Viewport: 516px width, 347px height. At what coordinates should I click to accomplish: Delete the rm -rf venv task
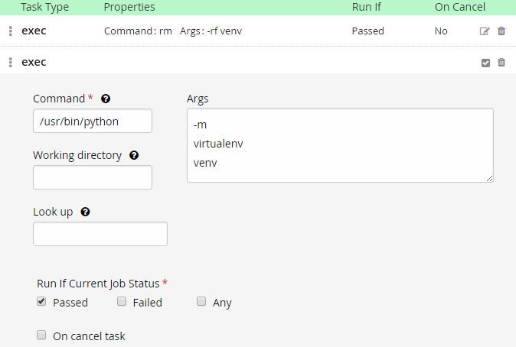(501, 31)
